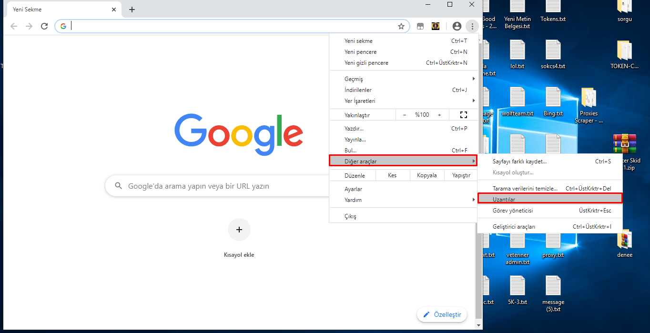Select Çıkış menu item
Viewport: 650px width, 333px height.
403,216
